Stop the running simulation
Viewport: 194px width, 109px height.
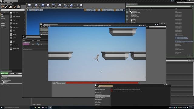[81, 6]
